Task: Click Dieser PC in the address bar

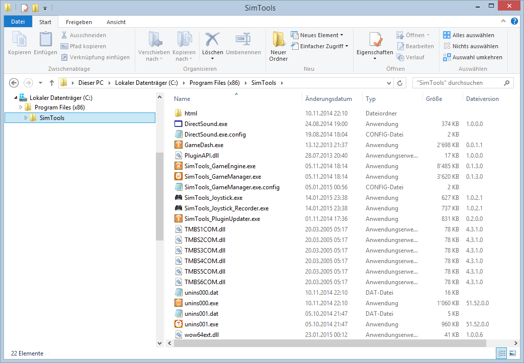Action: [x=91, y=83]
